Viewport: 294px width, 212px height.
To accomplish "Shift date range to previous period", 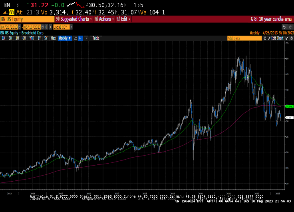I will (x=46, y=27).
